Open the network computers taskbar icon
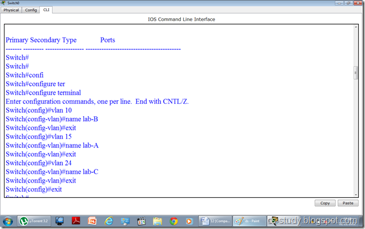The width and height of the screenshot is (365, 229). 125,221
